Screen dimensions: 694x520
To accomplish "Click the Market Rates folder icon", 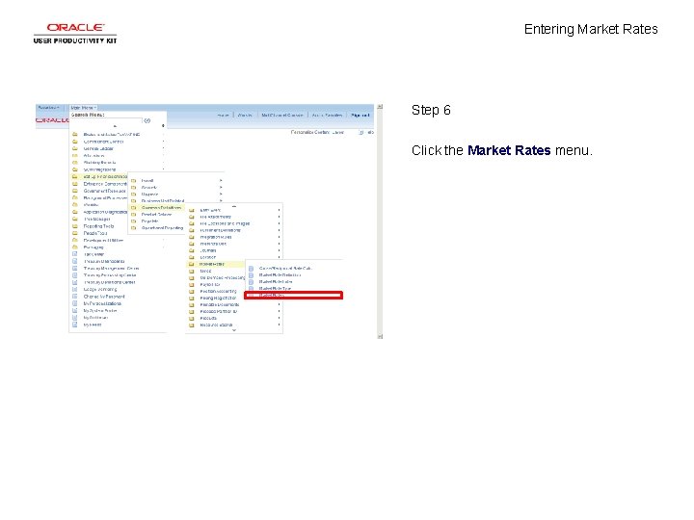I will 192,264.
